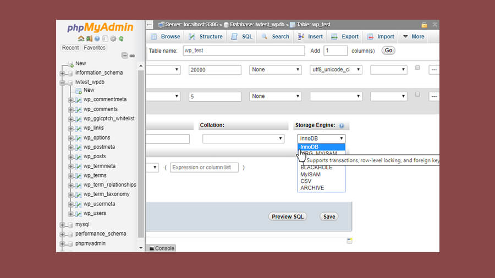Viewport: 495px width, 278px height.
Task: Expand the mysql database node
Action: 62,225
